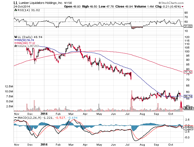Click the -1.221 MACD axis tag
The width and height of the screenshot is (194, 147).
tap(188, 128)
